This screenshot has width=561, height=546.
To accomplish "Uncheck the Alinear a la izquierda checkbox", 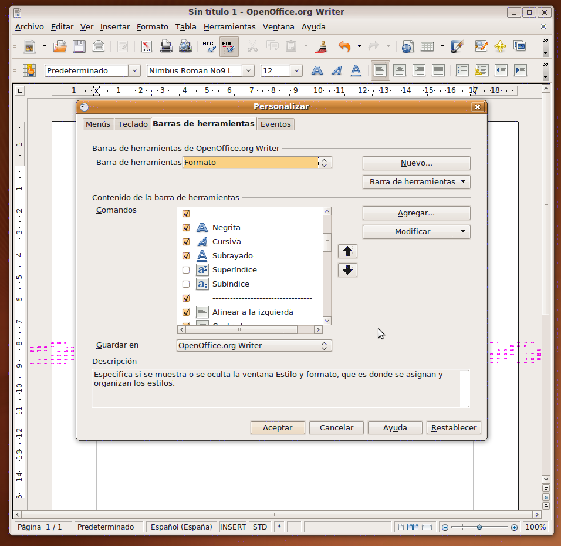I will pos(186,312).
